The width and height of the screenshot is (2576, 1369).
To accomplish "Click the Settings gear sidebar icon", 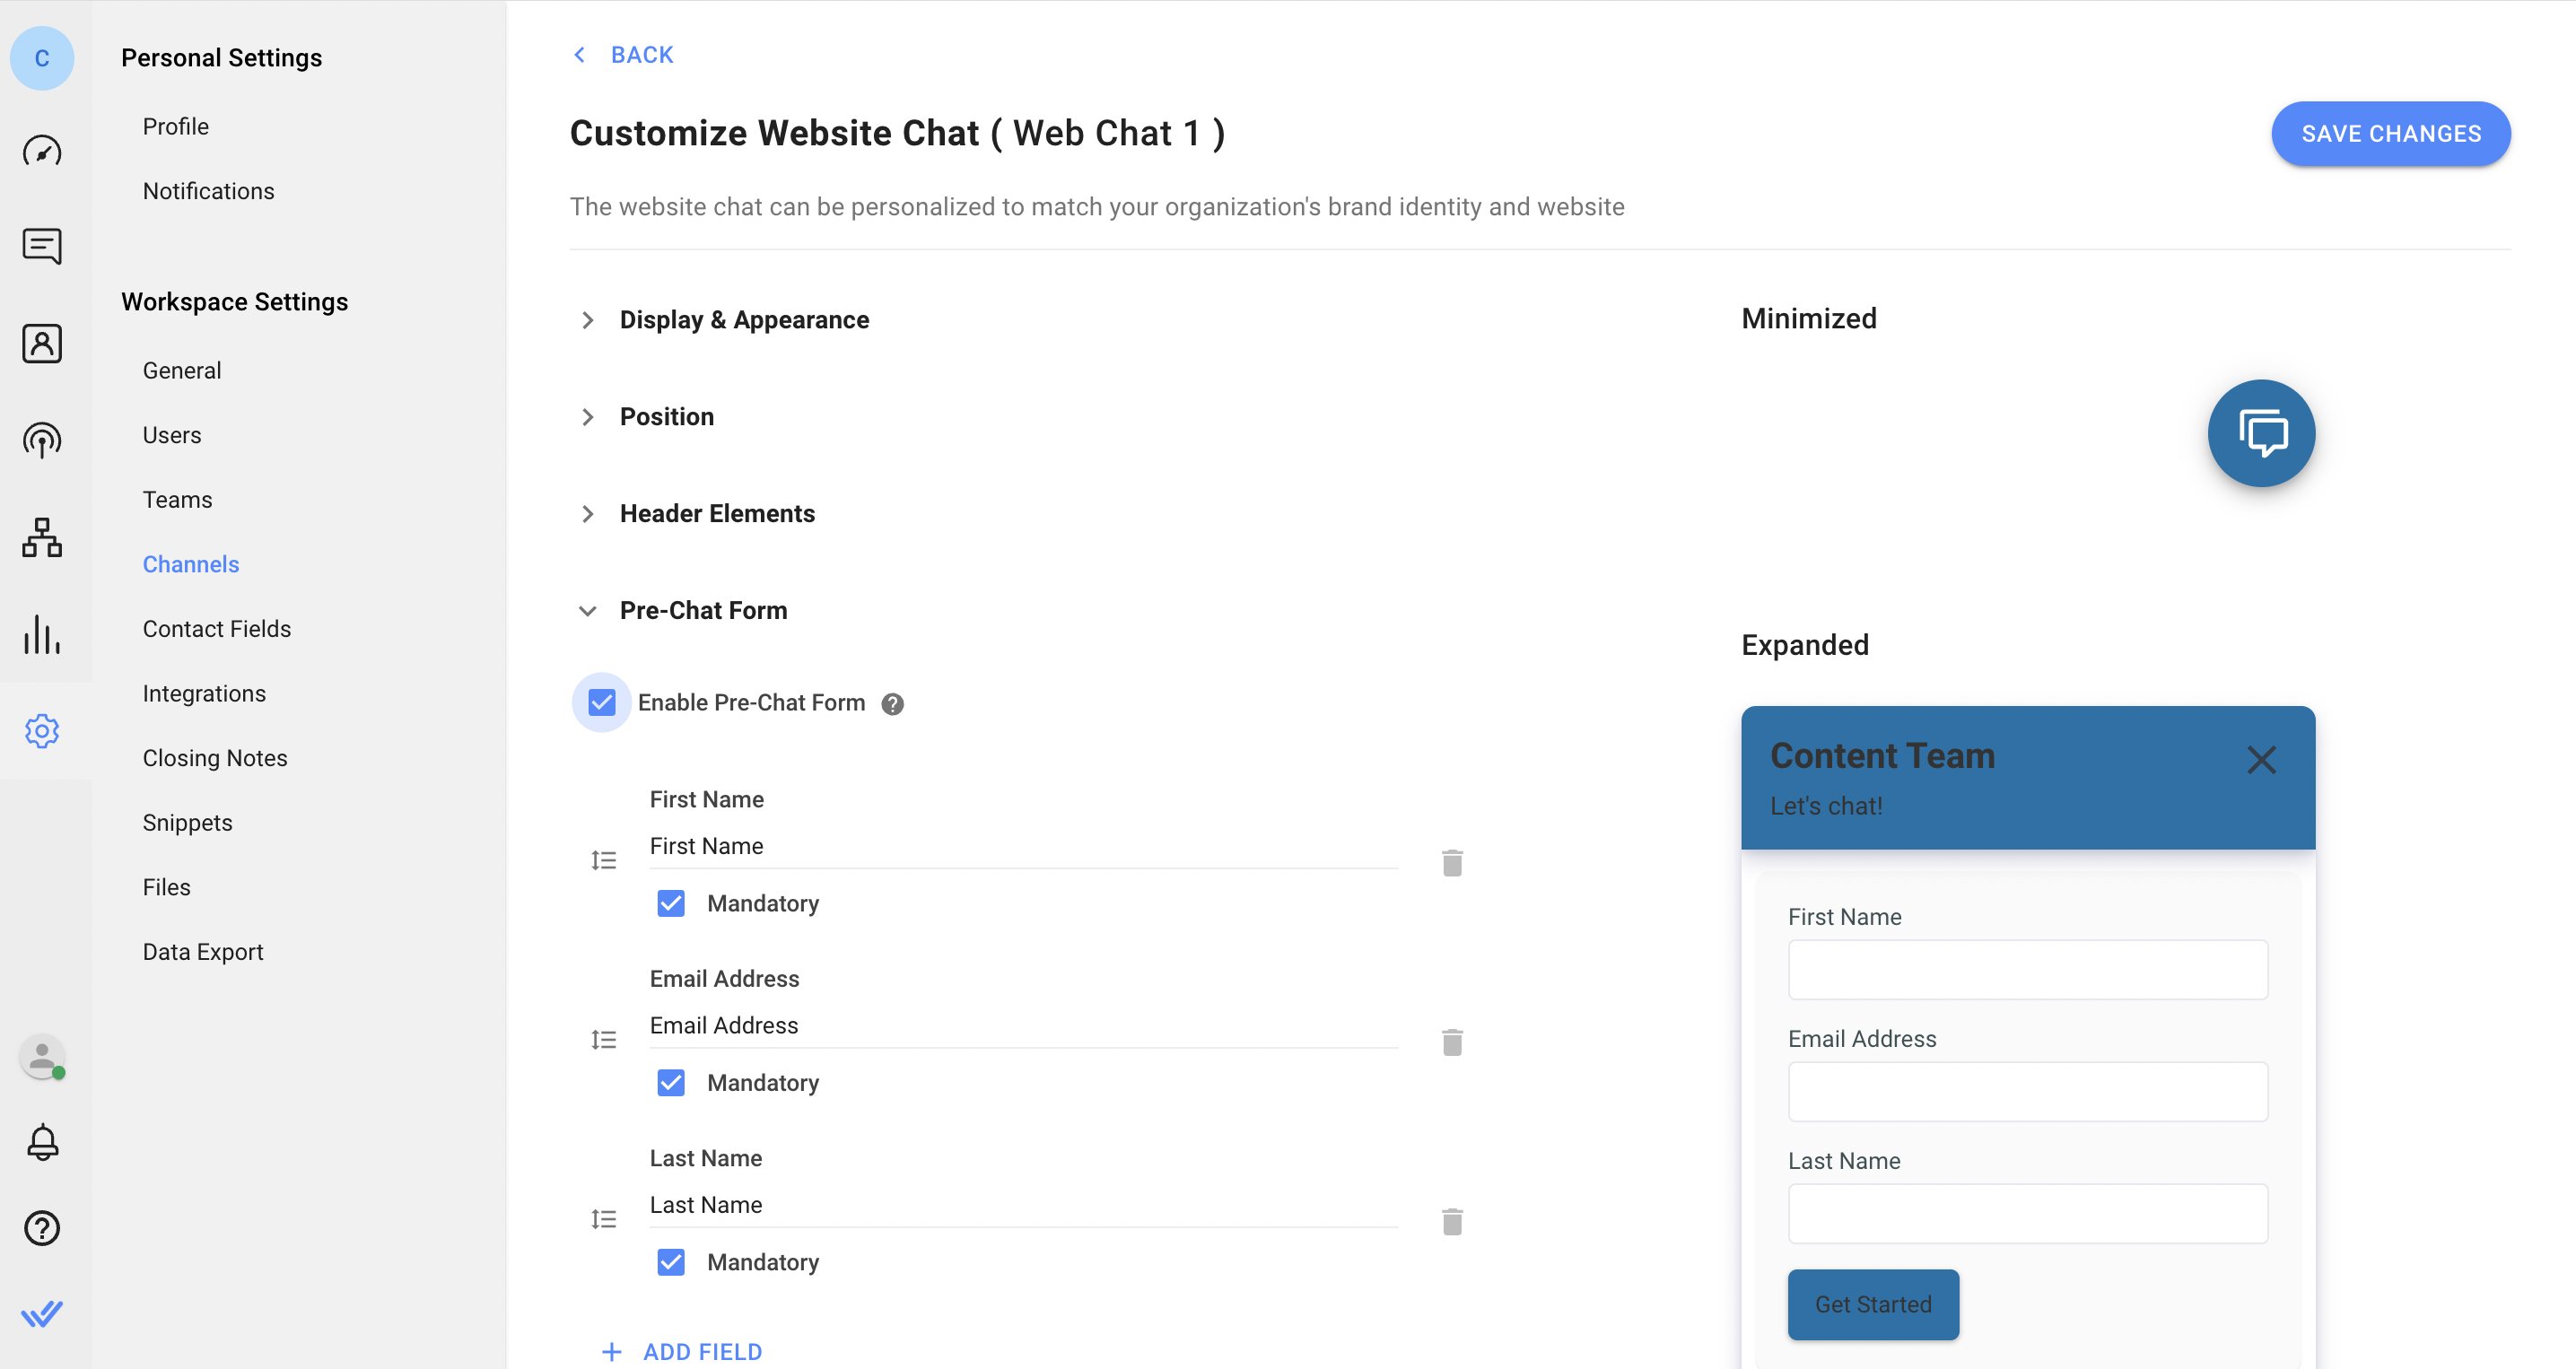I will [42, 728].
